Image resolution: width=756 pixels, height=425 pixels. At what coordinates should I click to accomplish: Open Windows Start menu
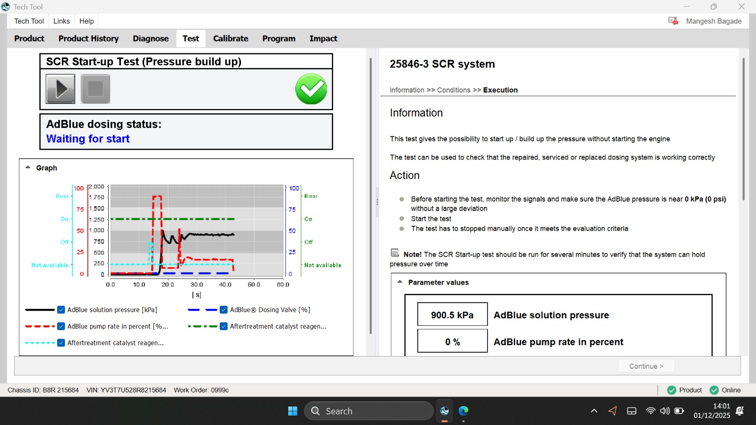[292, 411]
